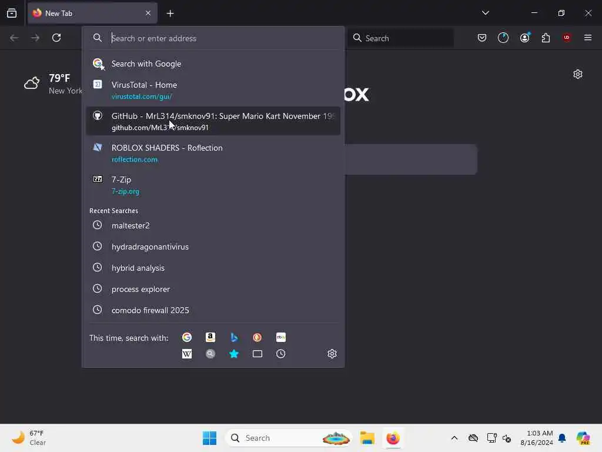Search this time with Wikipedia icon
602x452 pixels.
[x=187, y=354]
